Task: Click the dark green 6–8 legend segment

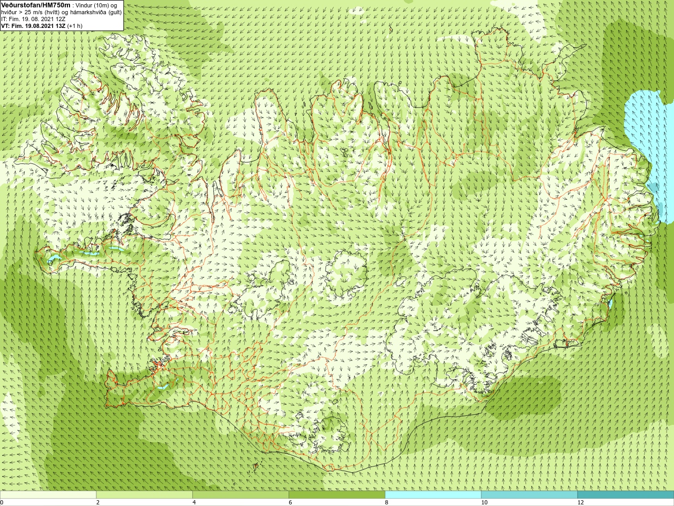Action: click(337, 495)
